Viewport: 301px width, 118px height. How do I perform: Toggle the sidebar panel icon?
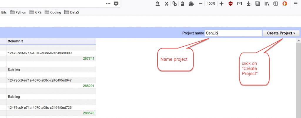coord(276,4)
